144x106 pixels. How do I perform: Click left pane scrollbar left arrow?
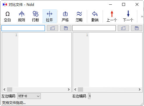(x=4, y=89)
